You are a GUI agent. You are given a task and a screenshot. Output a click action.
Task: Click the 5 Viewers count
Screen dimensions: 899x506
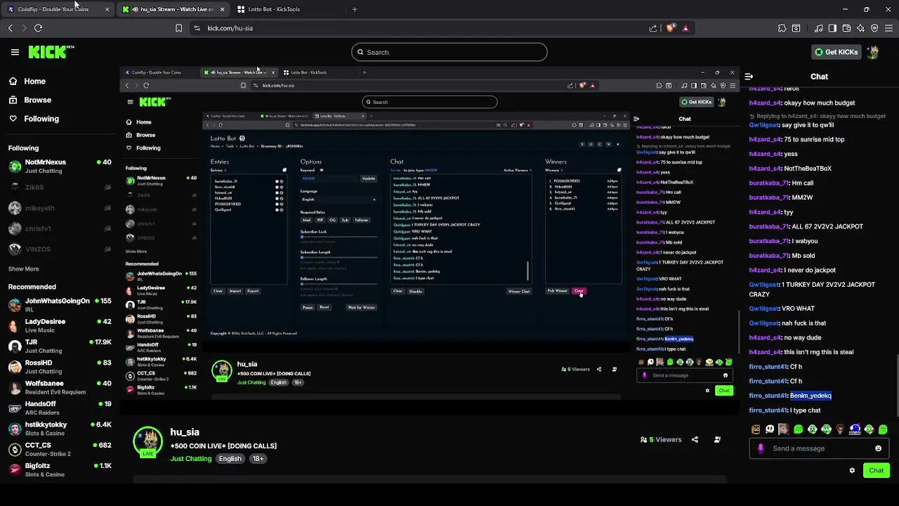tap(660, 440)
